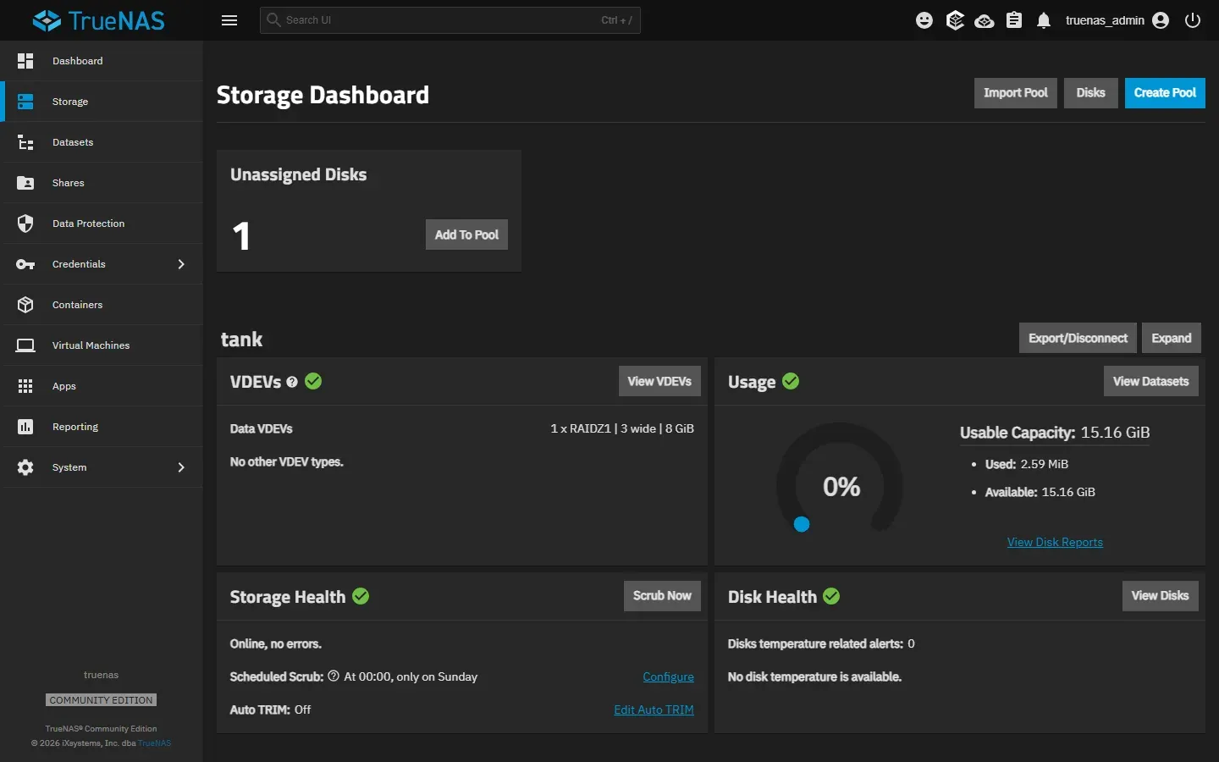Go to Storage in sidebar
Viewport: 1219px width, 762px height.
point(102,102)
